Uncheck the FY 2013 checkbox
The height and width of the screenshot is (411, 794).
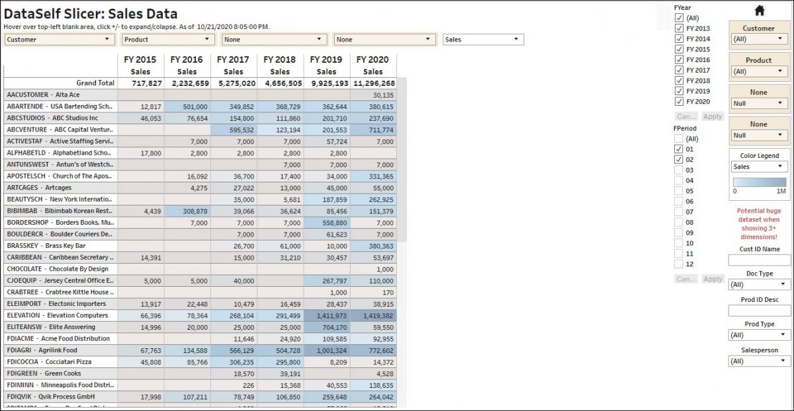[x=680, y=28]
